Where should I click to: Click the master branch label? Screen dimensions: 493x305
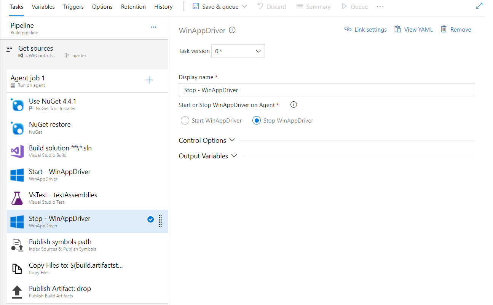tap(79, 56)
